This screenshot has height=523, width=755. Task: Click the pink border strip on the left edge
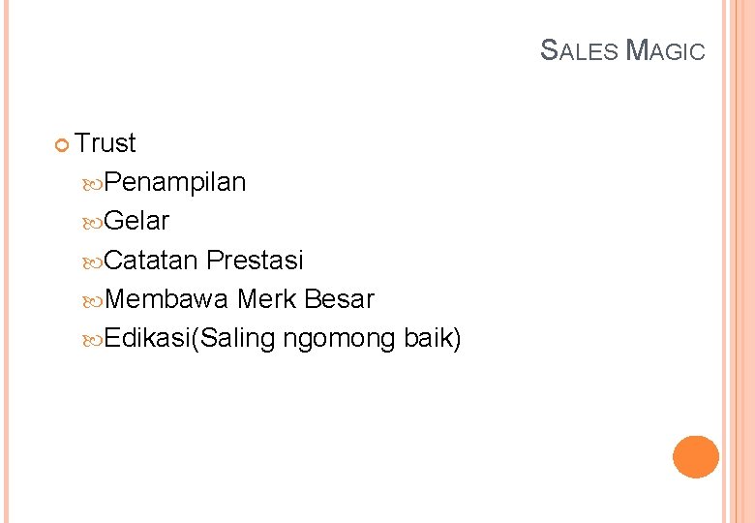click(x=4, y=261)
